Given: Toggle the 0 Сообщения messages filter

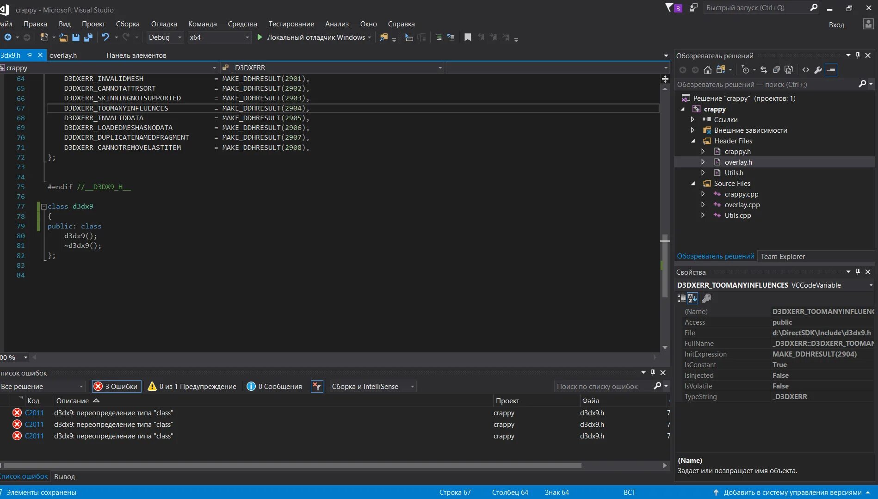Looking at the screenshot, I should [274, 386].
